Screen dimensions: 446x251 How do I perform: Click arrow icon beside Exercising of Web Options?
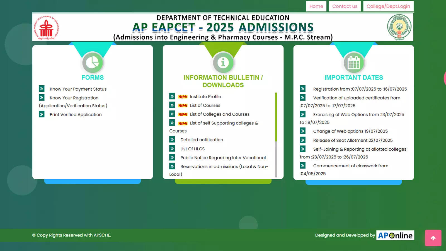click(303, 114)
